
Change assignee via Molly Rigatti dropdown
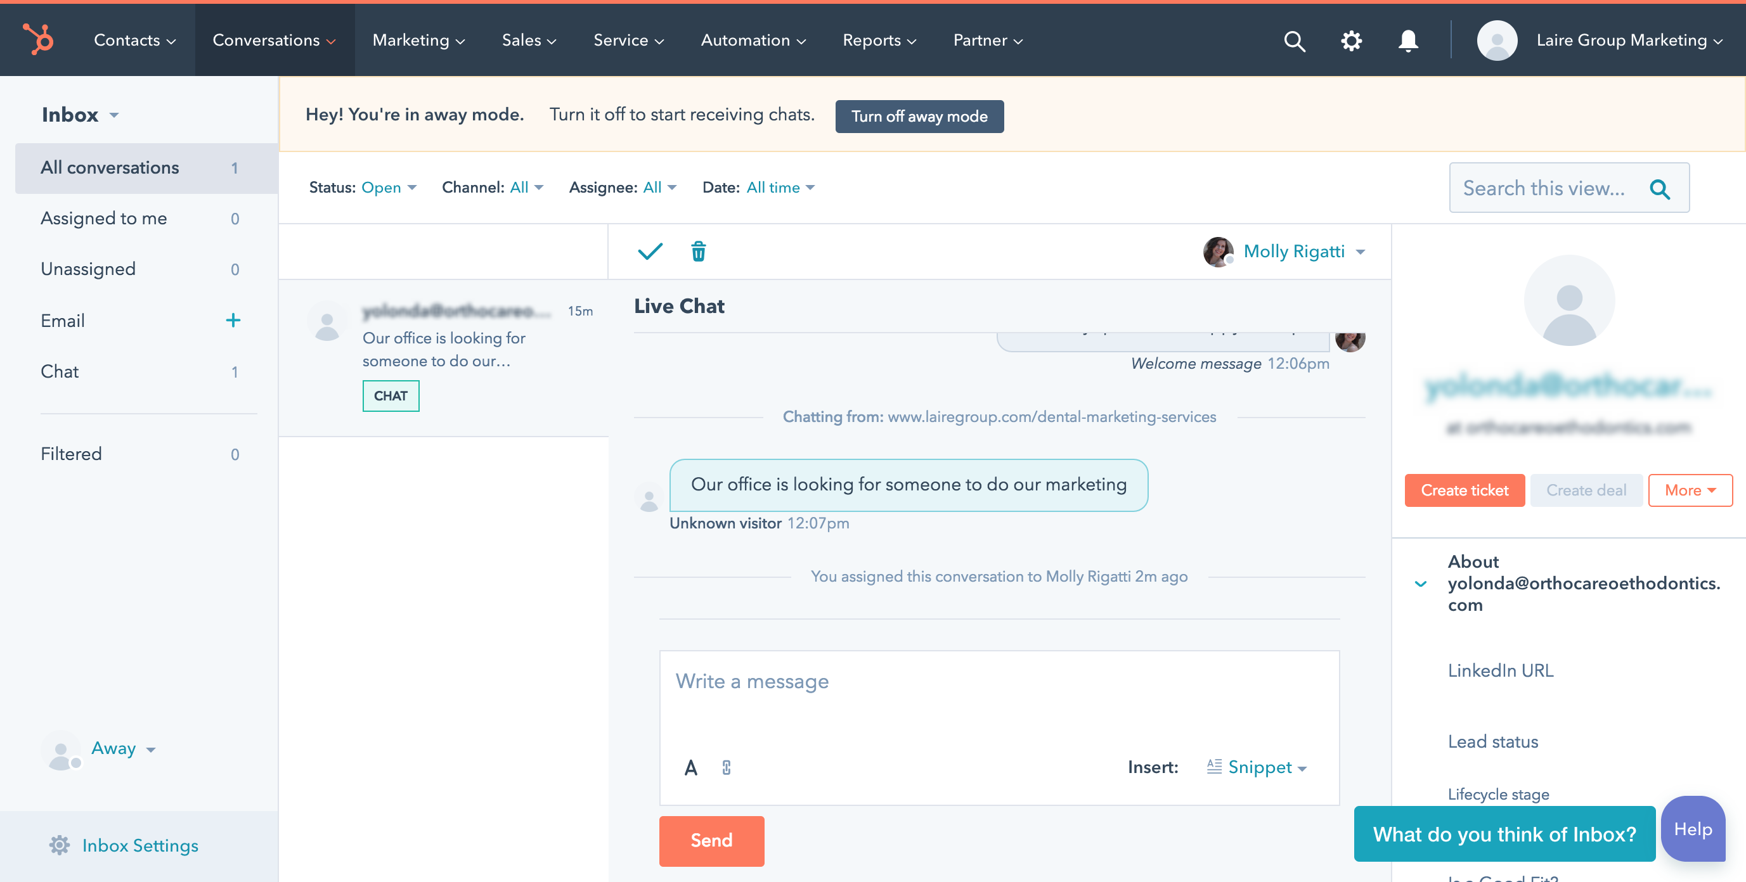click(x=1303, y=252)
